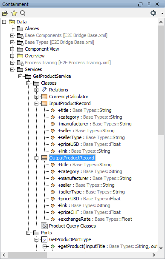This screenshot has height=259, width=165.
Task: Click the Process Tracing package icon
Action: (20, 63)
